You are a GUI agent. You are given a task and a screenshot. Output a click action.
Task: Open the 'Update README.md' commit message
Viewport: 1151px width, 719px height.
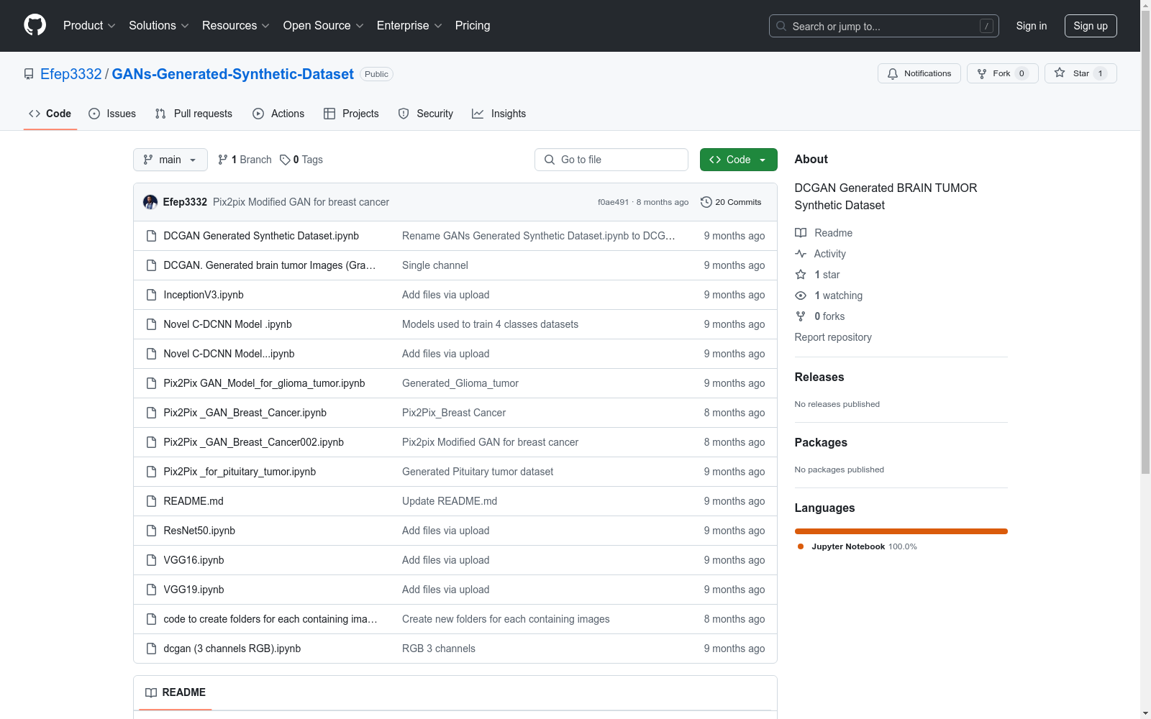point(450,501)
